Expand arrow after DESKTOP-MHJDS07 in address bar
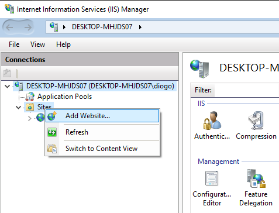Screen dimensions: 279x213 coord(140,27)
